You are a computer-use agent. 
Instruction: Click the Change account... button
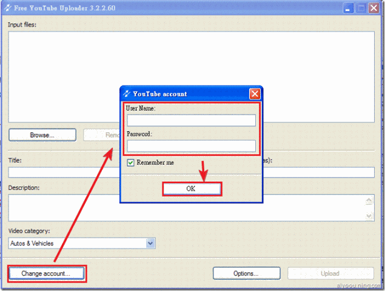pos(46,273)
